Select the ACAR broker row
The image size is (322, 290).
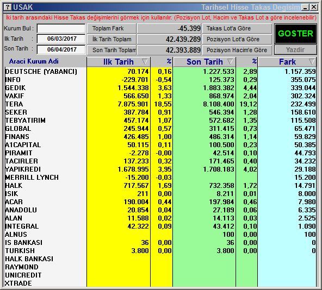click(160, 202)
